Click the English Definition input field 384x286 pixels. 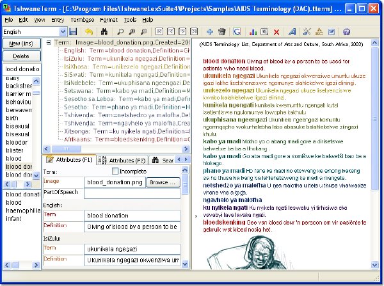tap(132, 227)
